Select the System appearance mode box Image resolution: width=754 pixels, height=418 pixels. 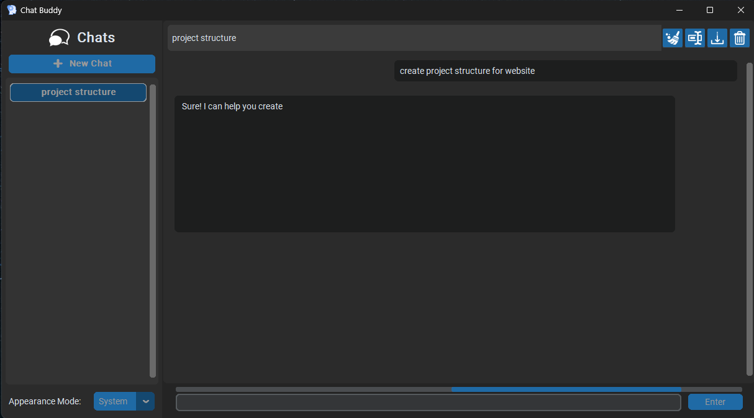pos(114,401)
